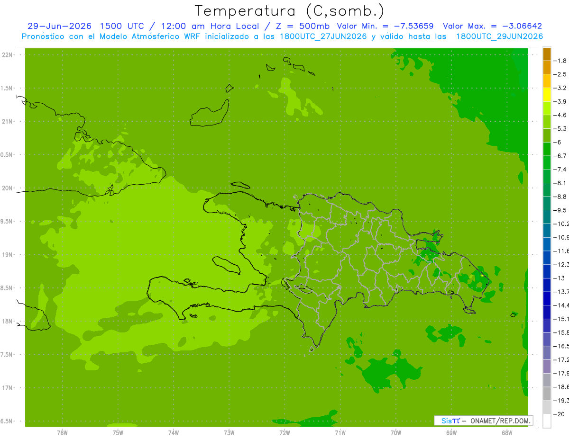Click the legend value "-9.5"
569x439 pixels.
[x=560, y=210]
